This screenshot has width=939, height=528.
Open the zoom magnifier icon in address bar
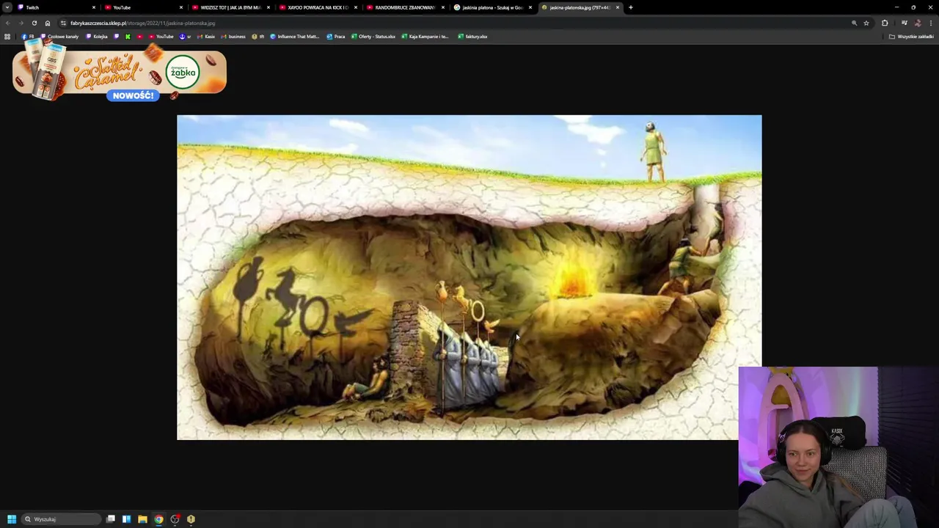click(854, 23)
